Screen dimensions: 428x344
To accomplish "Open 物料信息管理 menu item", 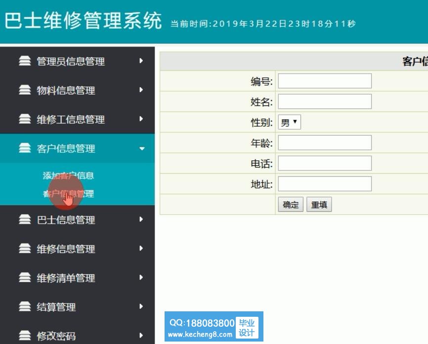I will 66,90.
